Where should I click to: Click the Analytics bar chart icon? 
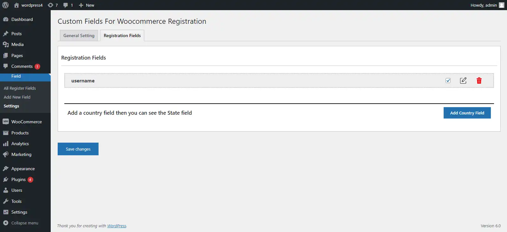coord(6,144)
